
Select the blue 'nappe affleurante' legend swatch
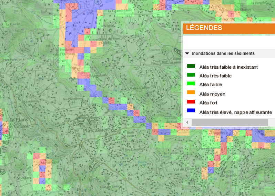pyautogui.click(x=191, y=111)
